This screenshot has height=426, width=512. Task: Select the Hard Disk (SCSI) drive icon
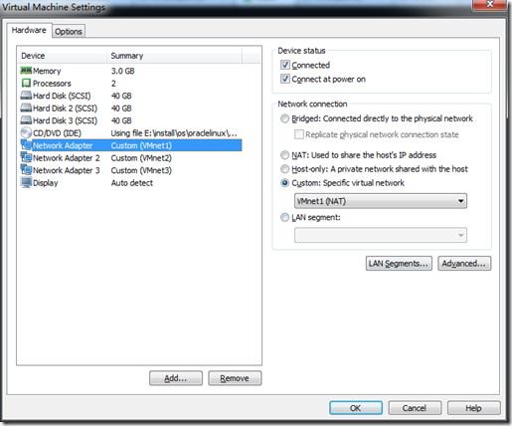click(x=26, y=96)
